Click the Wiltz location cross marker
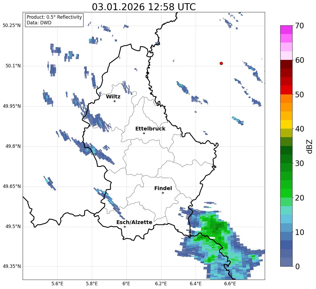316x289 pixels. coord(115,101)
